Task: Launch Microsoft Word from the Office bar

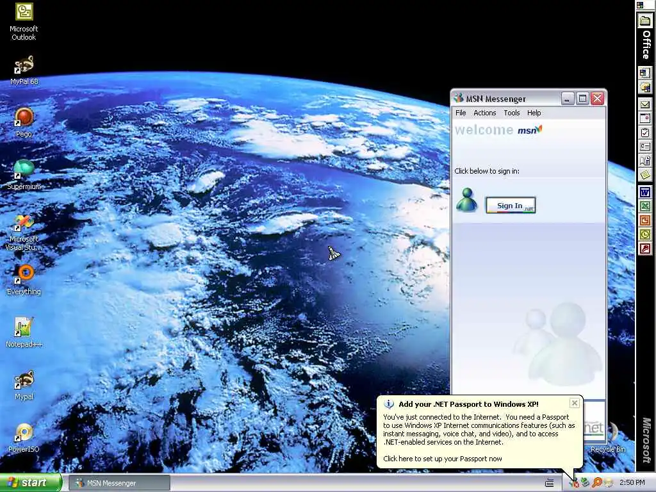Action: pos(644,192)
